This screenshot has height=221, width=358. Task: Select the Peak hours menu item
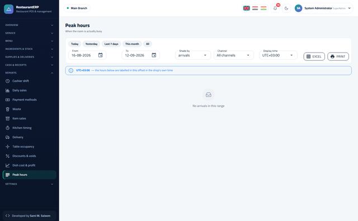[29, 175]
